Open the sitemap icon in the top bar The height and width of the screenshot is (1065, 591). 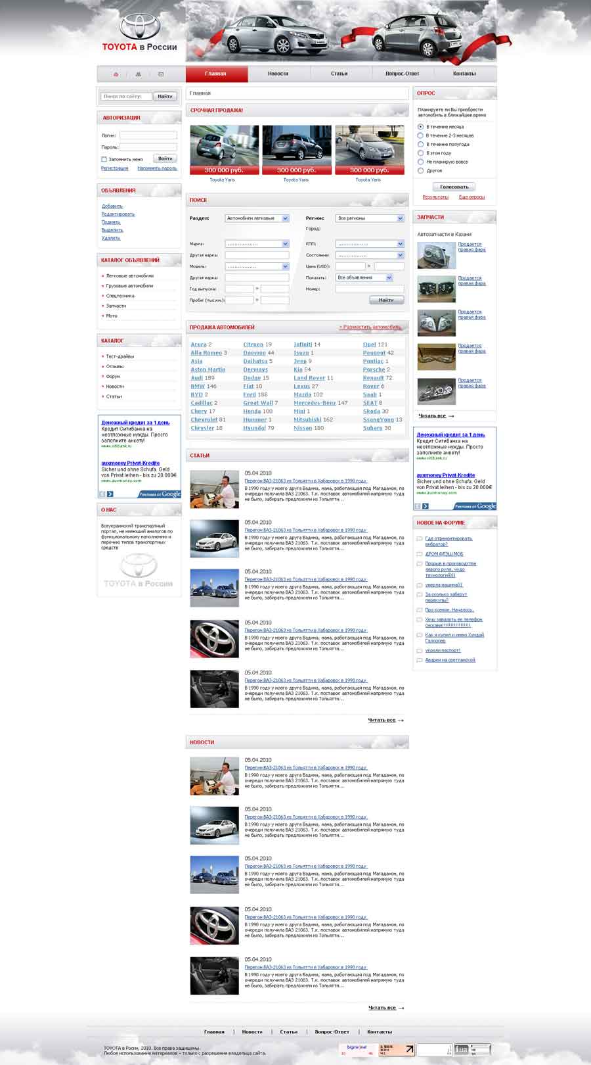tap(138, 74)
